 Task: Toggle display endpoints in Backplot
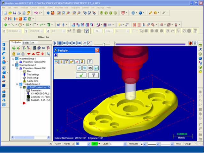[x=77, y=62]
